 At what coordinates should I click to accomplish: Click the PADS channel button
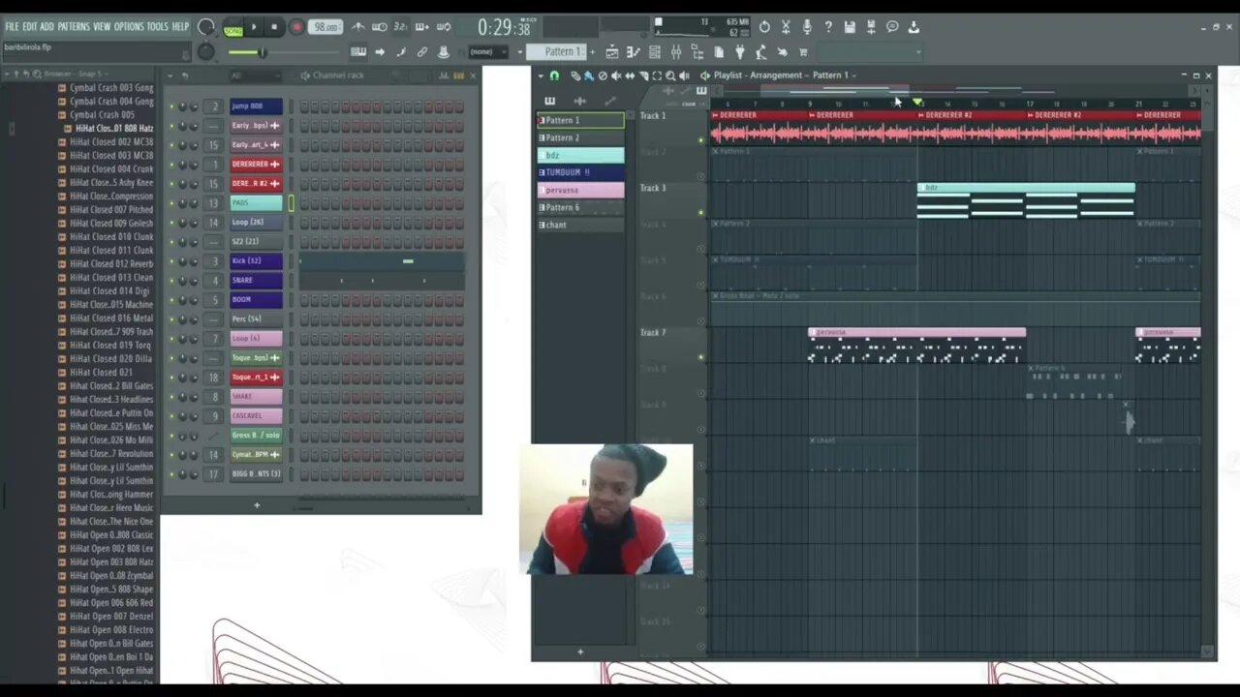click(256, 203)
